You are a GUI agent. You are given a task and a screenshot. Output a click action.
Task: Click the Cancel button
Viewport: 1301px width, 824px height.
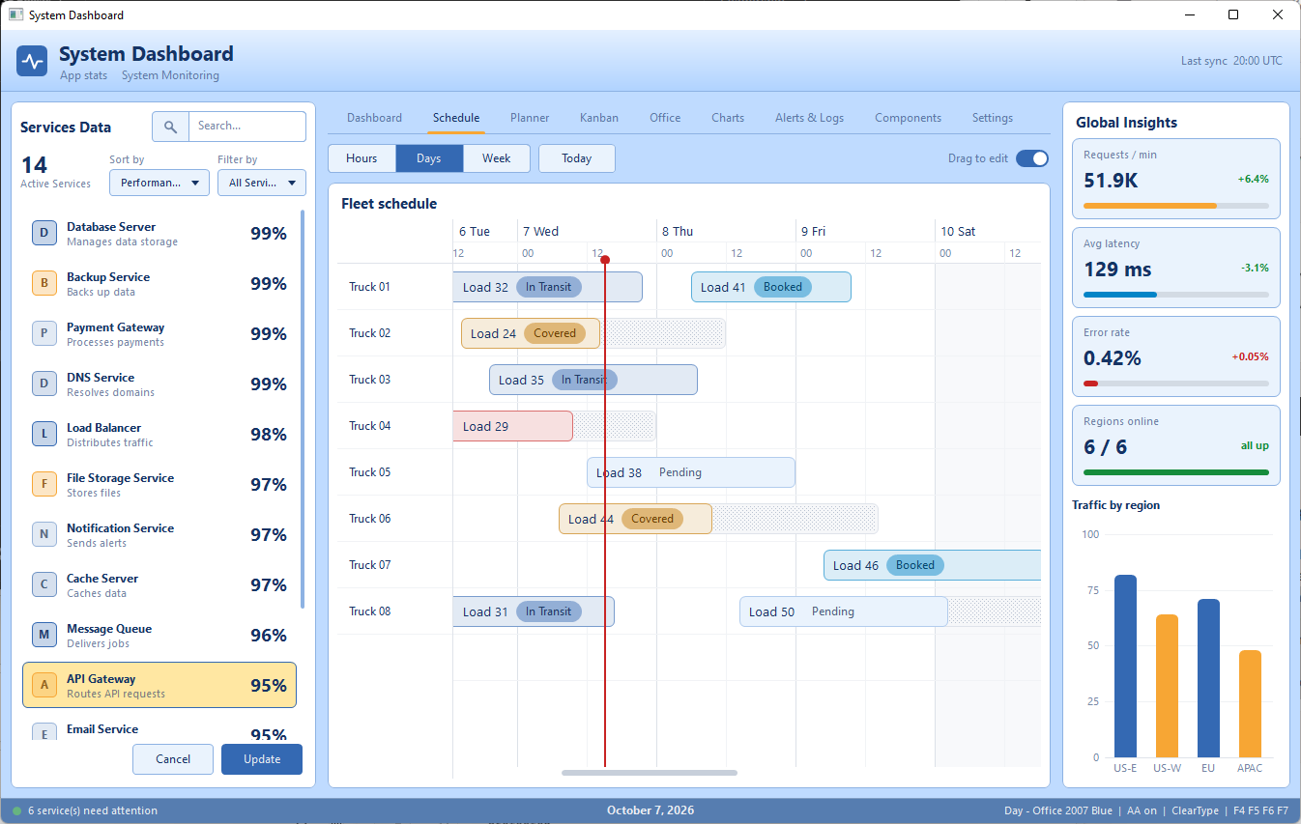[173, 759]
